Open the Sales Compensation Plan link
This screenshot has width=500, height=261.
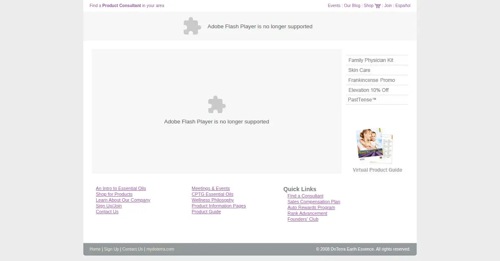click(314, 202)
